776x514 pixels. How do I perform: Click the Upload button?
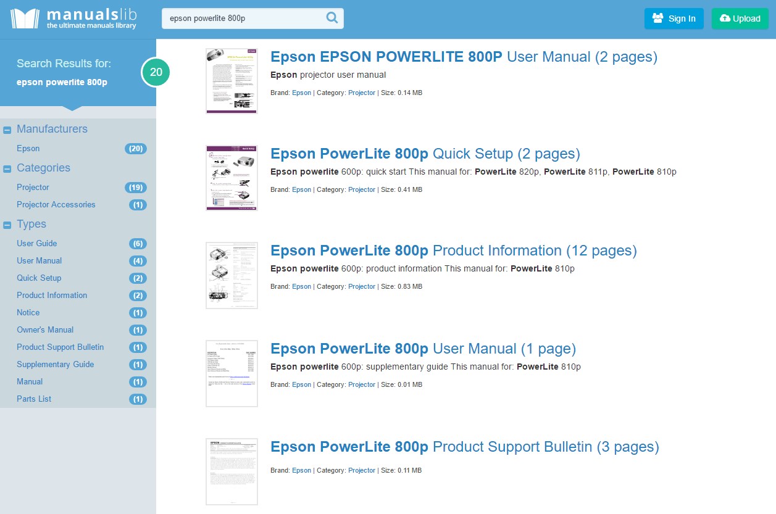coord(740,19)
